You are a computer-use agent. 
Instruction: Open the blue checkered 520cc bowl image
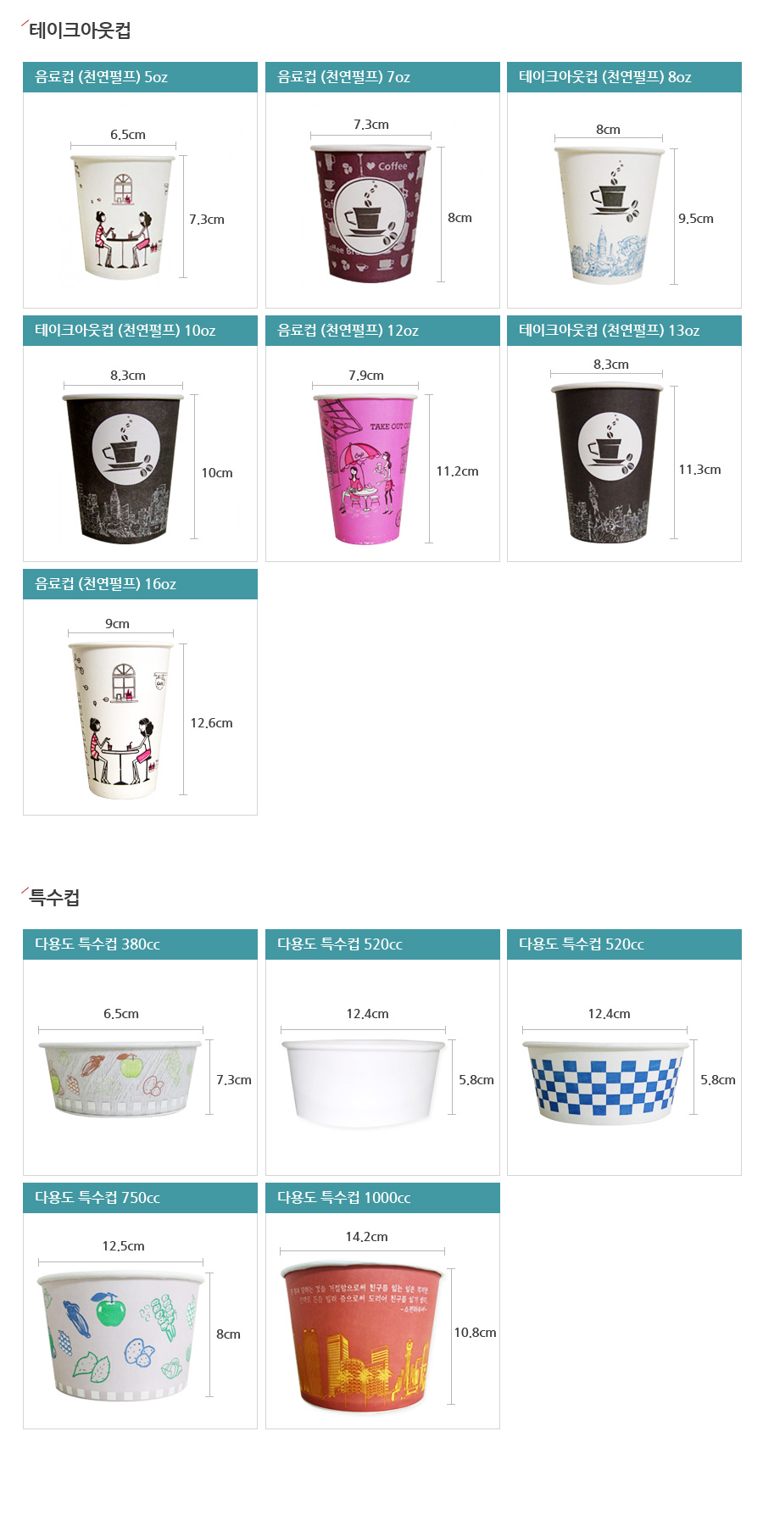point(605,1083)
